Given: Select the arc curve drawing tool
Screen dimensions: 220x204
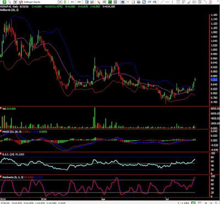Looking at the screenshot, I should (205, 2).
